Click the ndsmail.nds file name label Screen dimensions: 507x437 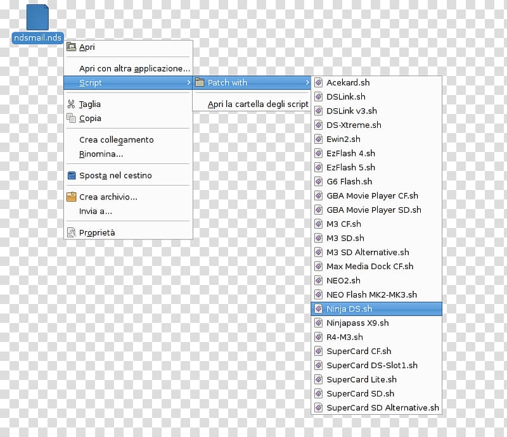37,38
